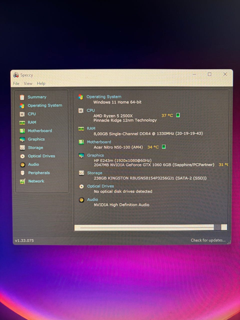Viewport: 240px width, 320px height.
Task: Click the Operating System Windows flag sidebar icon
Action: tap(22, 106)
